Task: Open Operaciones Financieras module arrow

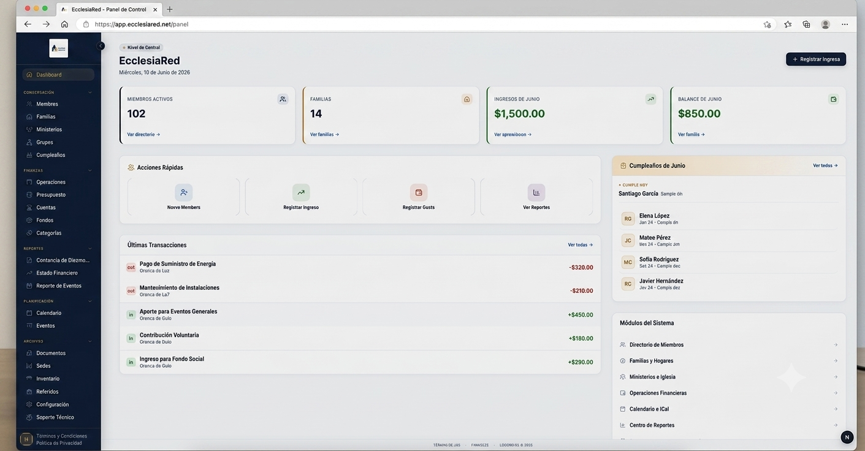Action: point(836,393)
